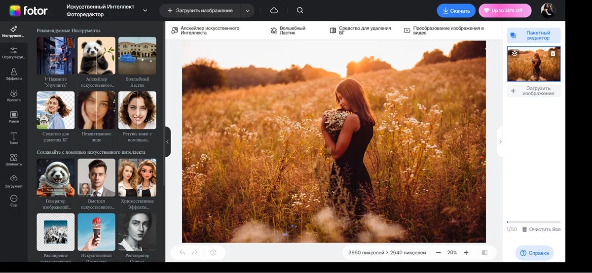Image resolution: width=592 pixels, height=273 pixels.
Task: Open the Adjust panel in the sidebar
Action: (13, 53)
